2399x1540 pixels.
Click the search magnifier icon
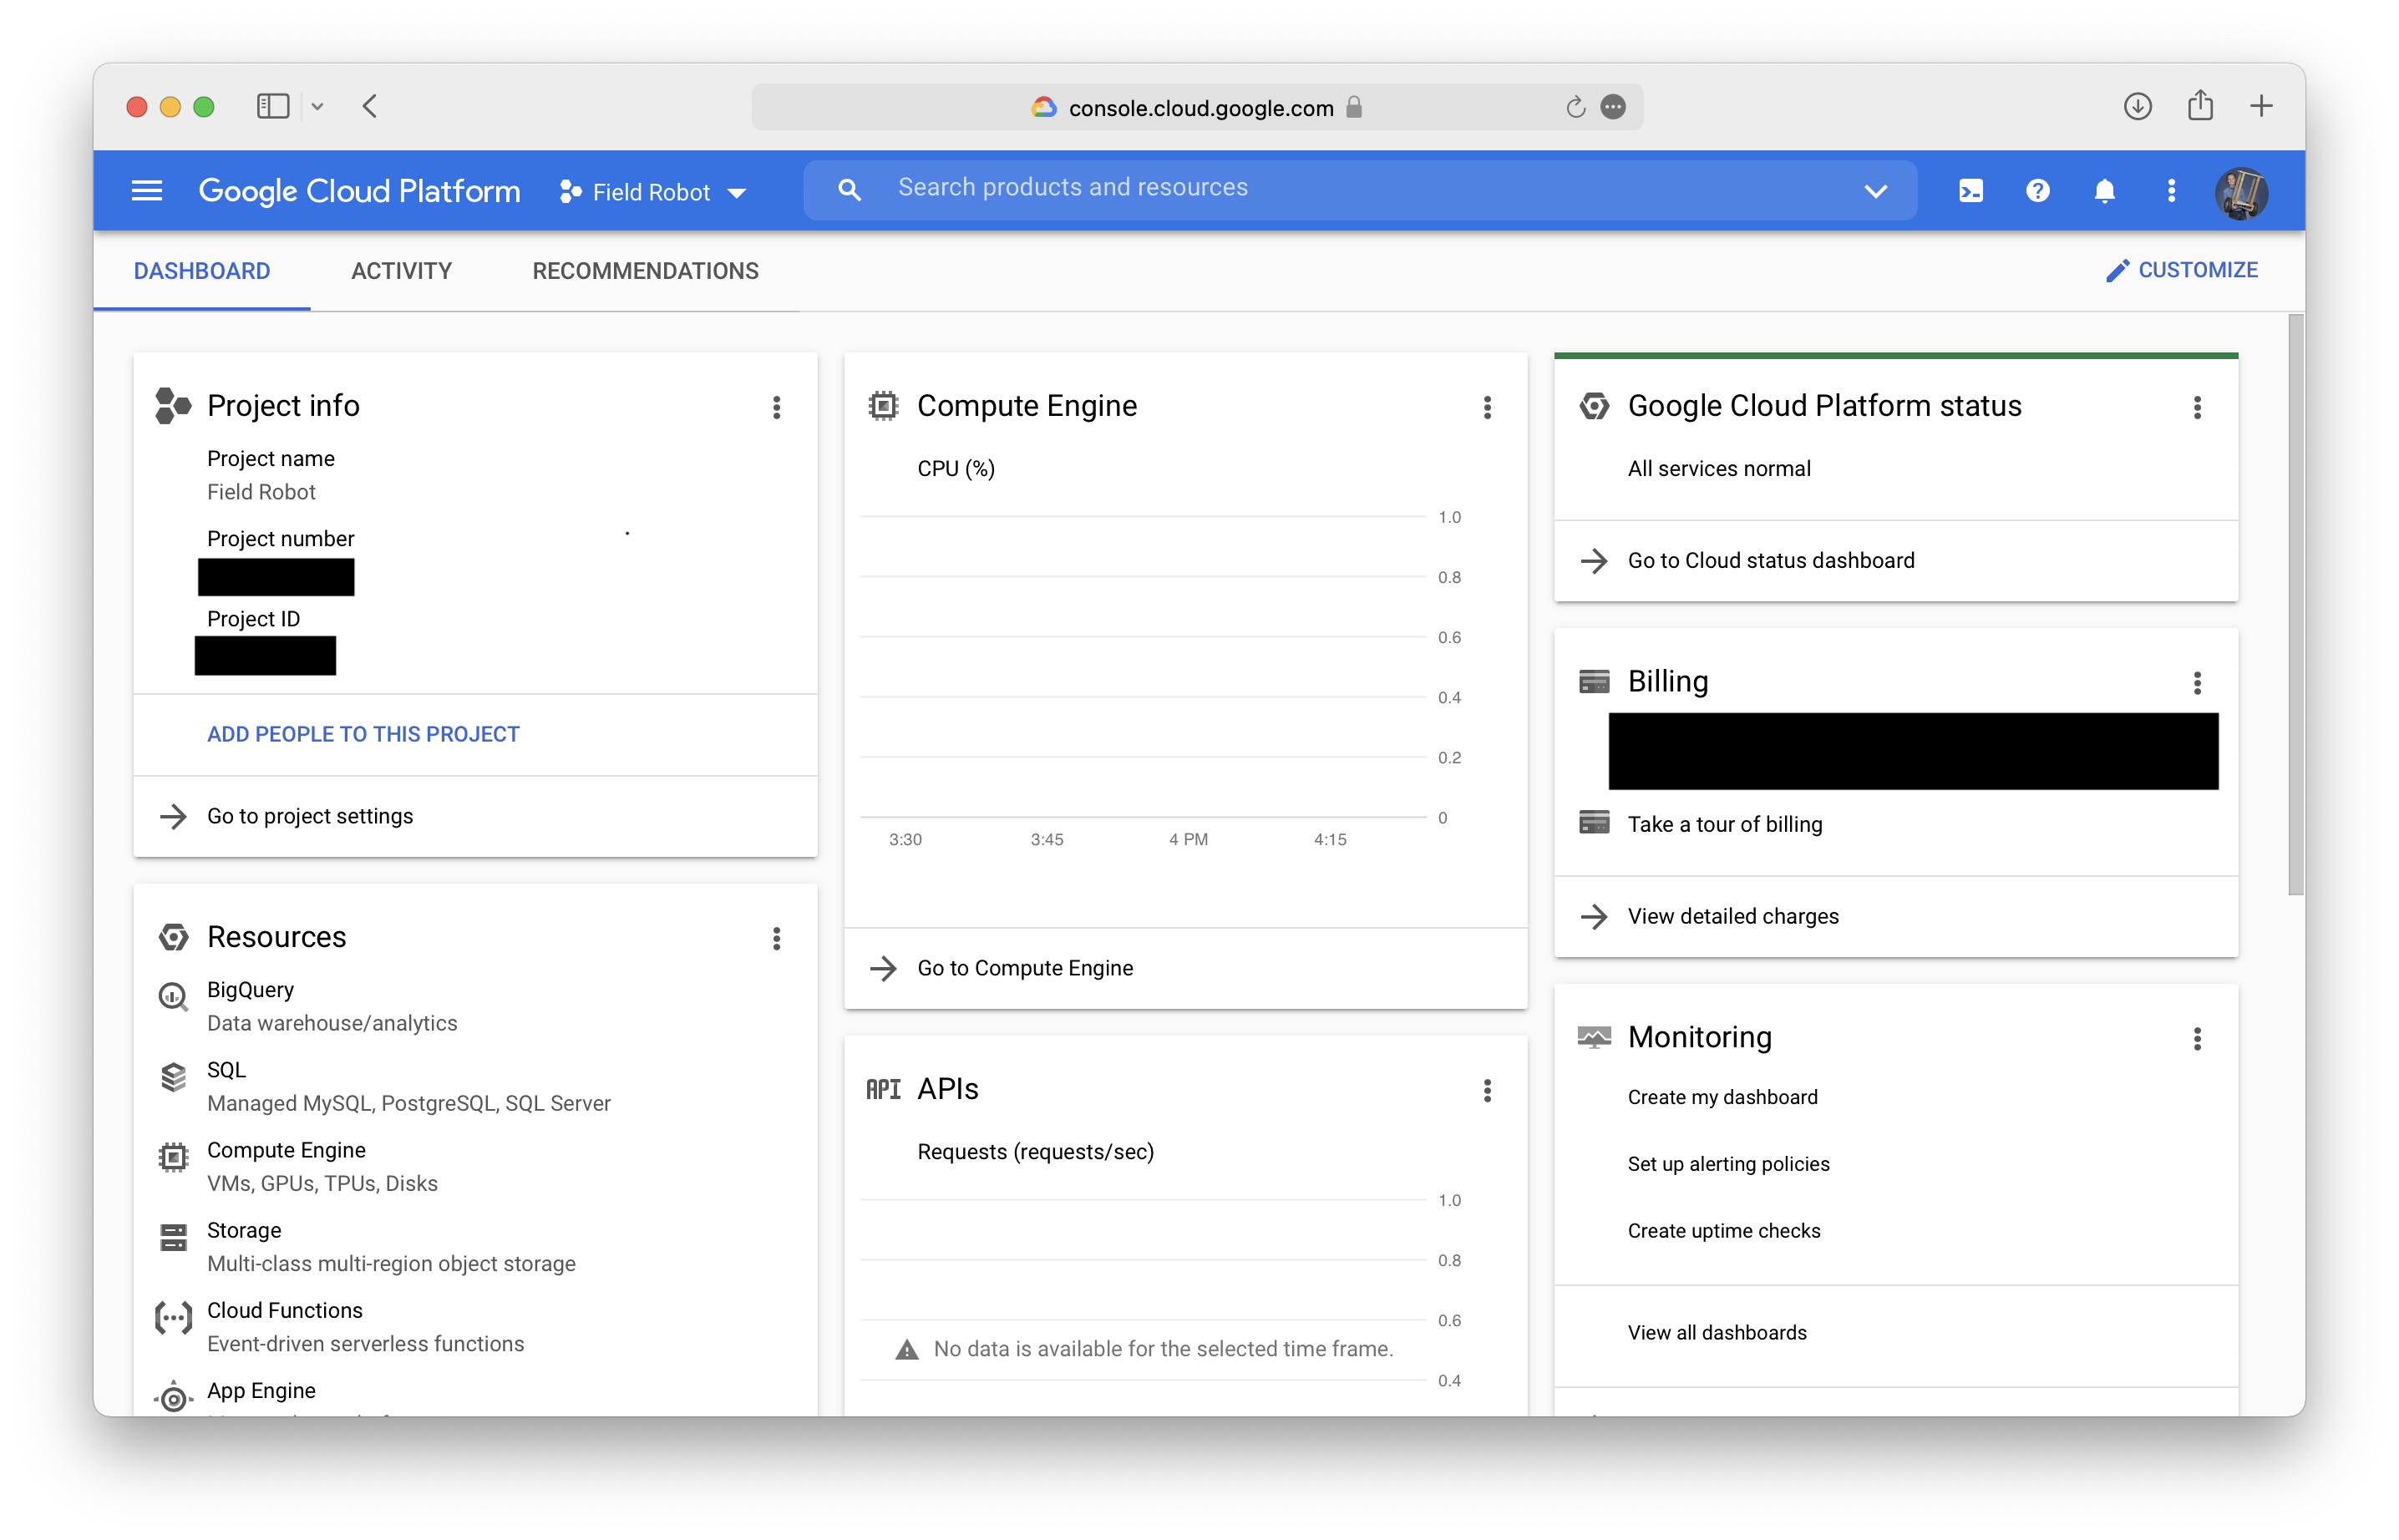click(849, 189)
